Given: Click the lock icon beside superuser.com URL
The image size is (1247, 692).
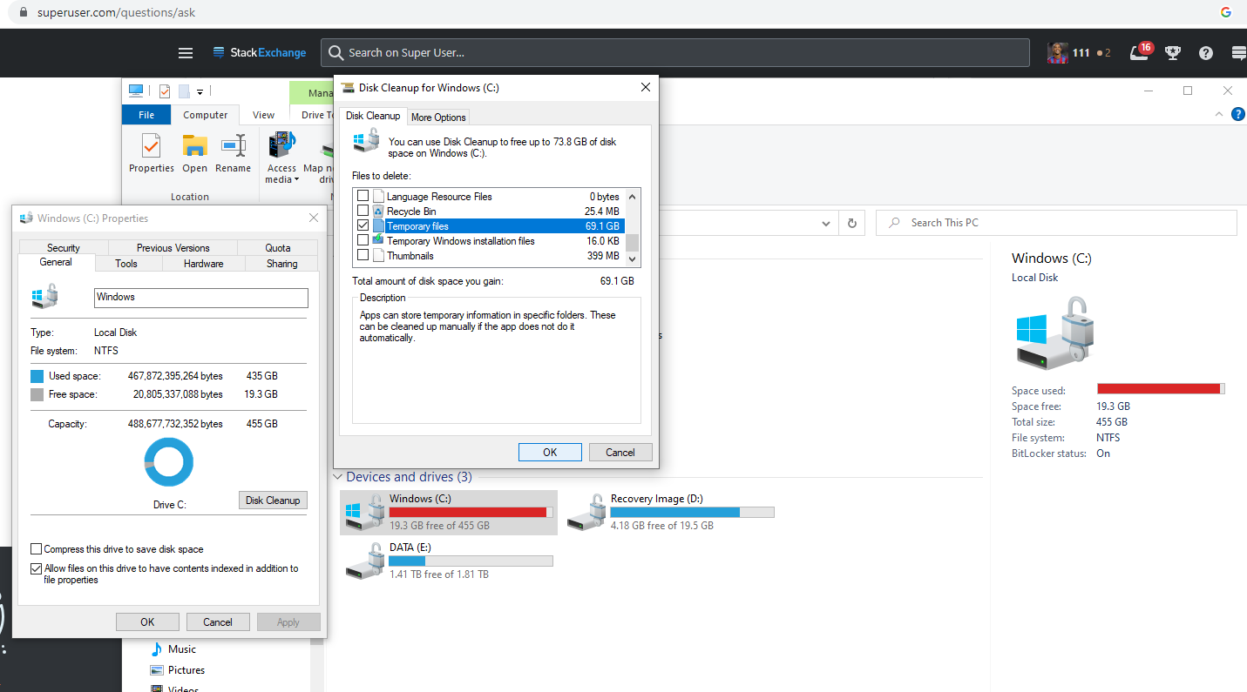Looking at the screenshot, I should 22,12.
